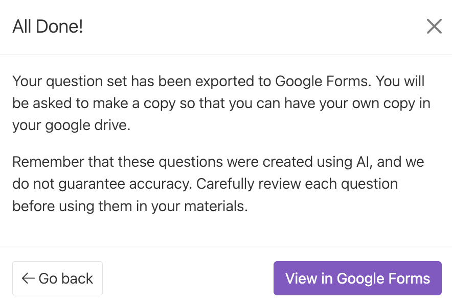Click the close icon opposite All Done heading

tap(434, 27)
